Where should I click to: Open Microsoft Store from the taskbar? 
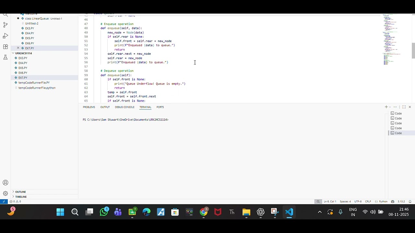point(175,212)
